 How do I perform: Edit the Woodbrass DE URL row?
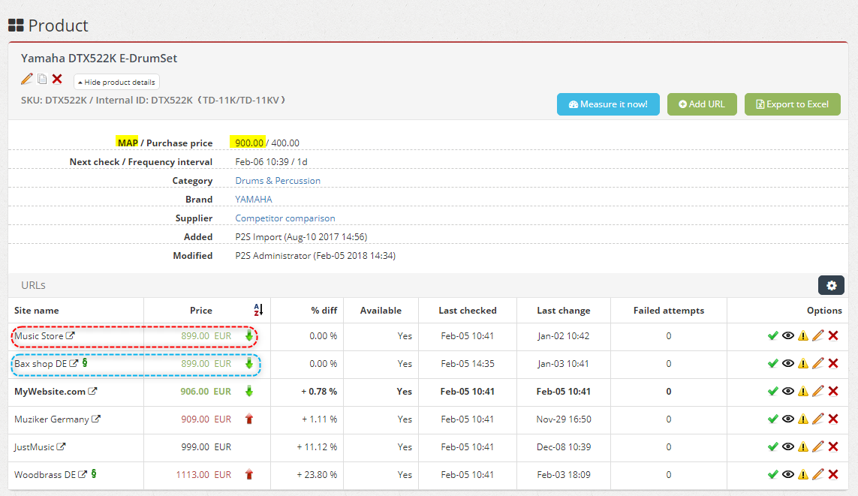(x=818, y=475)
